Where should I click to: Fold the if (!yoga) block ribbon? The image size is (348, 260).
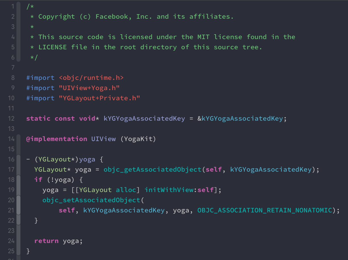(x=18, y=185)
